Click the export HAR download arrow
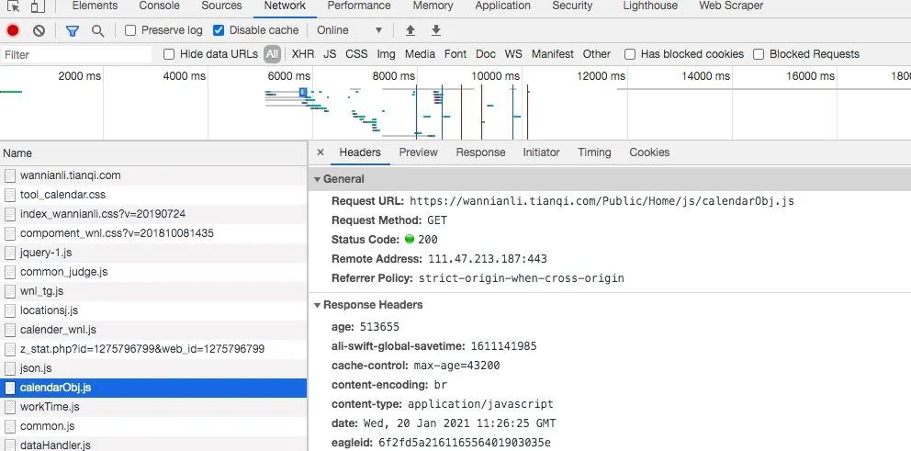The height and width of the screenshot is (451, 911). (436, 30)
